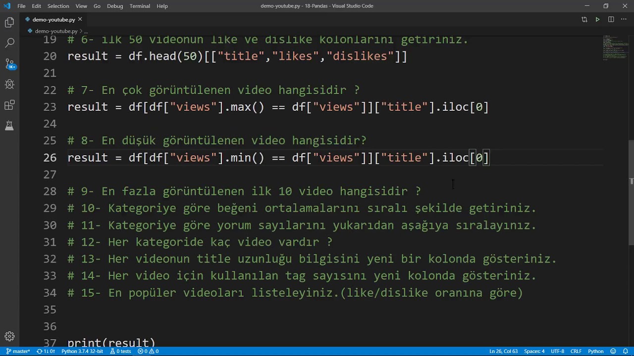
Task: Open the Edit menu
Action: pos(37,6)
